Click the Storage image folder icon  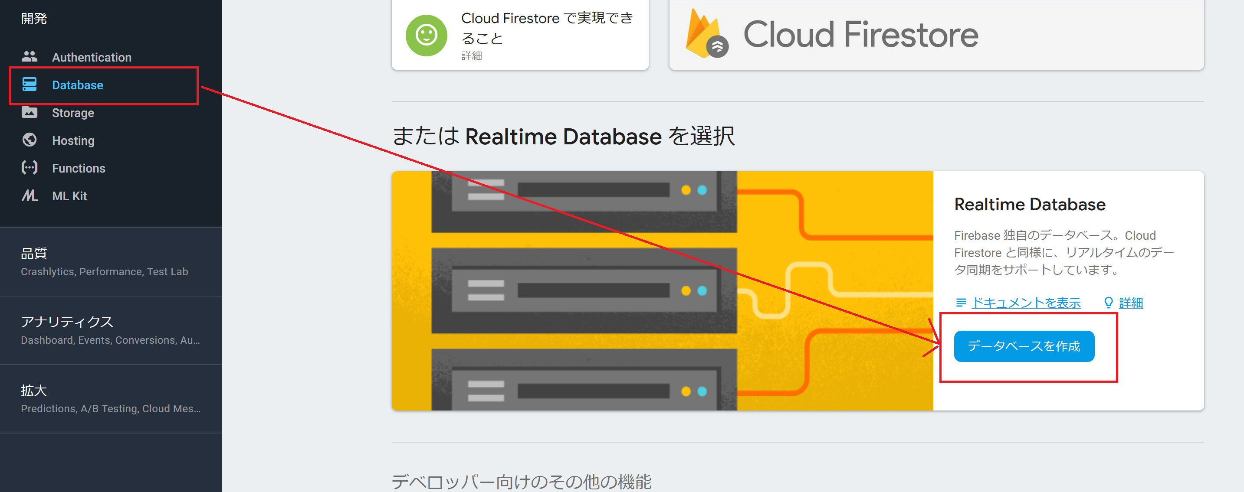(x=30, y=112)
